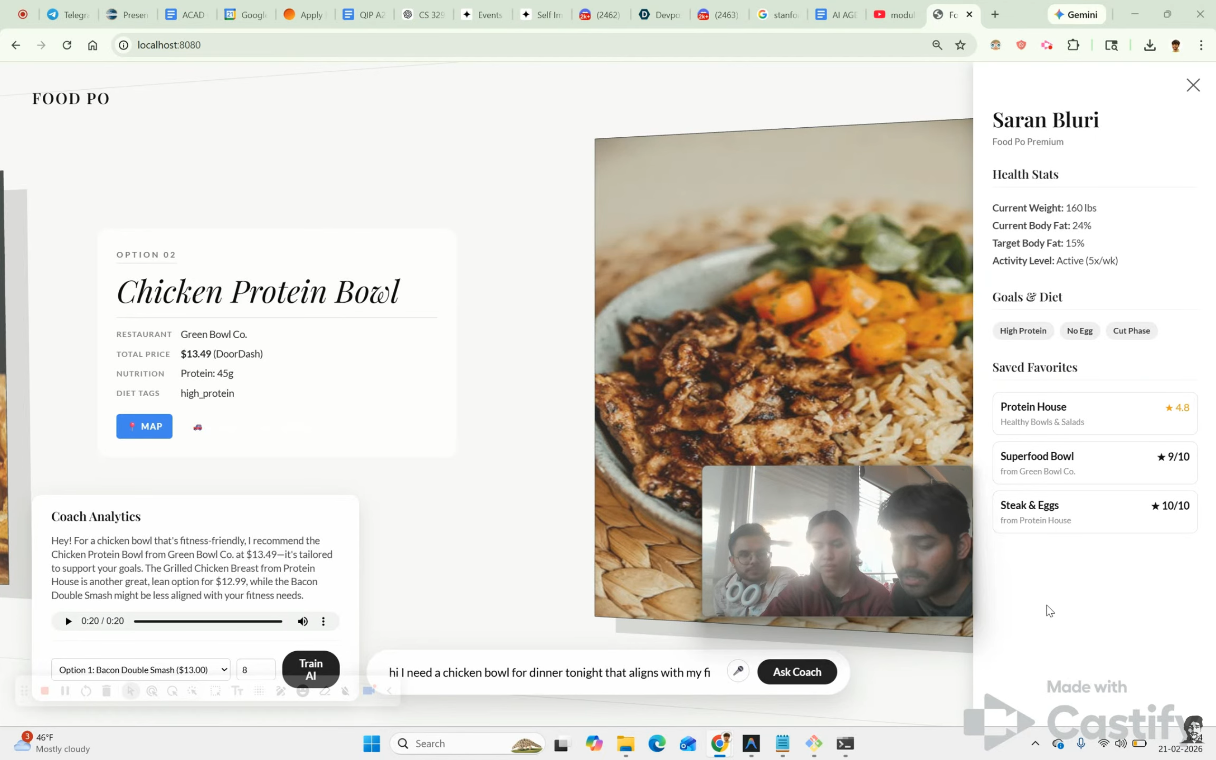
Task: Select the text annotation tool (Tt)
Action: click(237, 691)
